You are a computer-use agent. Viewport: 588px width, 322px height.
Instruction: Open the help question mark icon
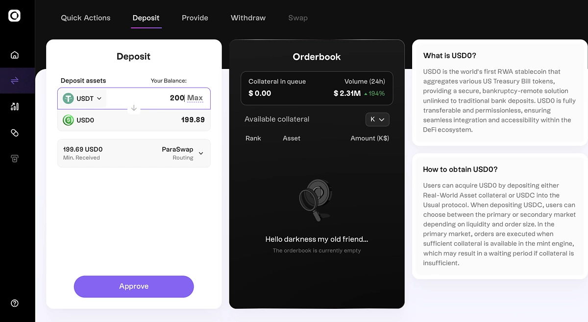(15, 303)
